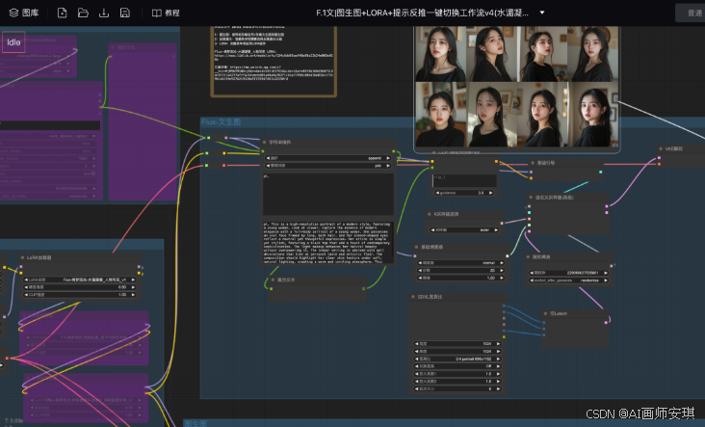The image size is (705, 427).
Task: Collapse the VAE解码 node via its dot
Action: [x=661, y=148]
